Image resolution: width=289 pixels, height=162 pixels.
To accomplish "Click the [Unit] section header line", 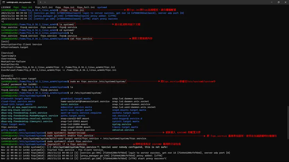I will tap(5, 42).
